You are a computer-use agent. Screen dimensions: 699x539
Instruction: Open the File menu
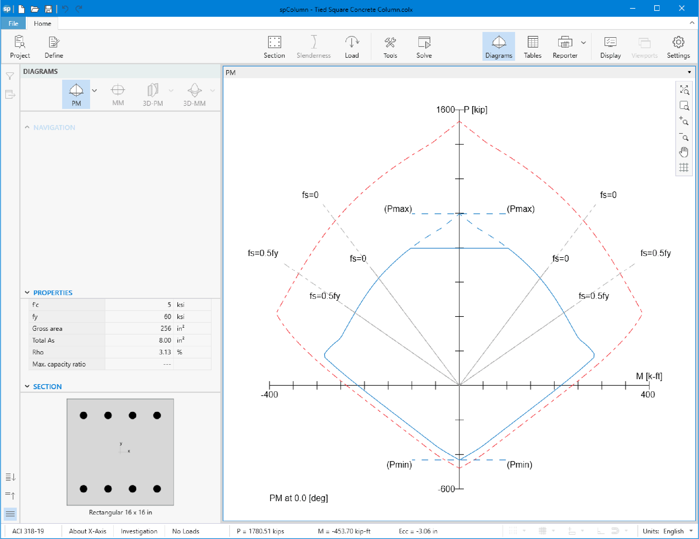click(13, 23)
